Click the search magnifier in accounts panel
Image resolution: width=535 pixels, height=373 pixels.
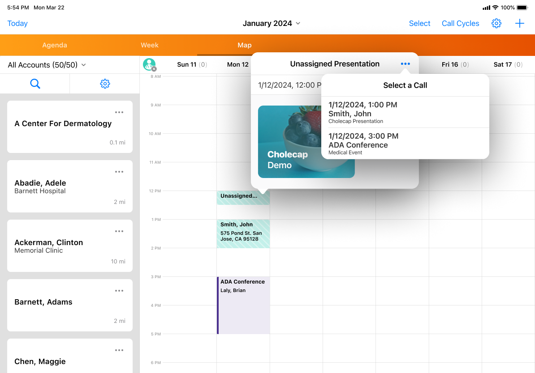pos(35,84)
